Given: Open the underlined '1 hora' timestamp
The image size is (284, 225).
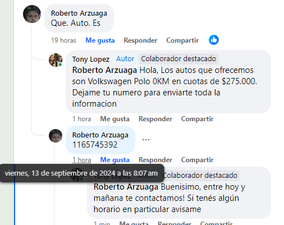Looking at the screenshot, I should click(x=82, y=160).
